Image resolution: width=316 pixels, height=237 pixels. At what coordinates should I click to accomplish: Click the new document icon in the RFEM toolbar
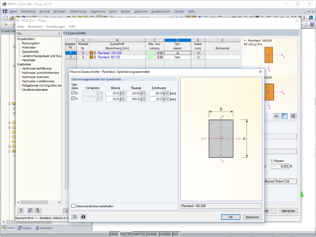click(x=6, y=18)
